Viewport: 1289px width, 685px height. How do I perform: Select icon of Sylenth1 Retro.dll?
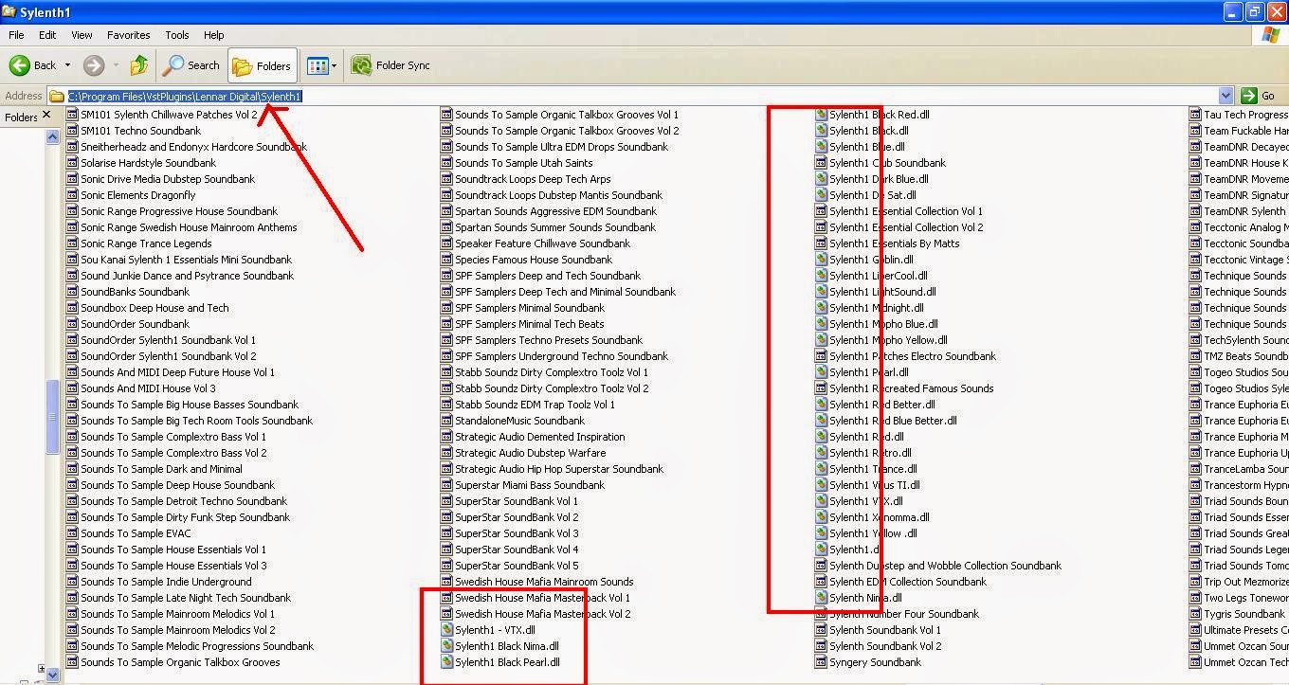[822, 453]
